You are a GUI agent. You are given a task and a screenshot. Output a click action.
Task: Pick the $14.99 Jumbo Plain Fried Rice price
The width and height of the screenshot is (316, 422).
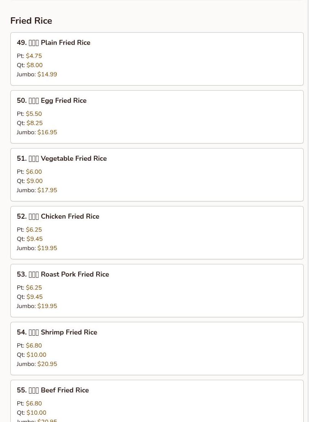[x=47, y=74]
